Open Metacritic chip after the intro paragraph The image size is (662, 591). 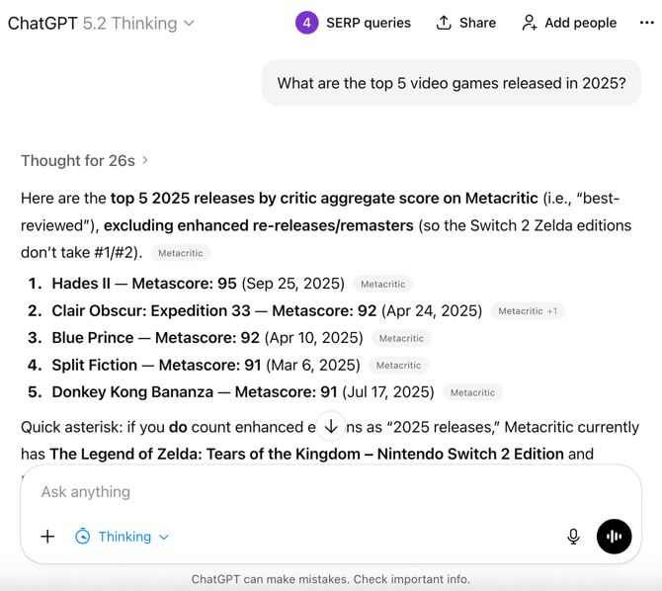point(181,253)
